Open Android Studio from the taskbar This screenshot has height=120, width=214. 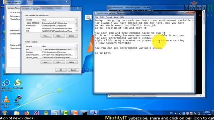(x=46, y=113)
